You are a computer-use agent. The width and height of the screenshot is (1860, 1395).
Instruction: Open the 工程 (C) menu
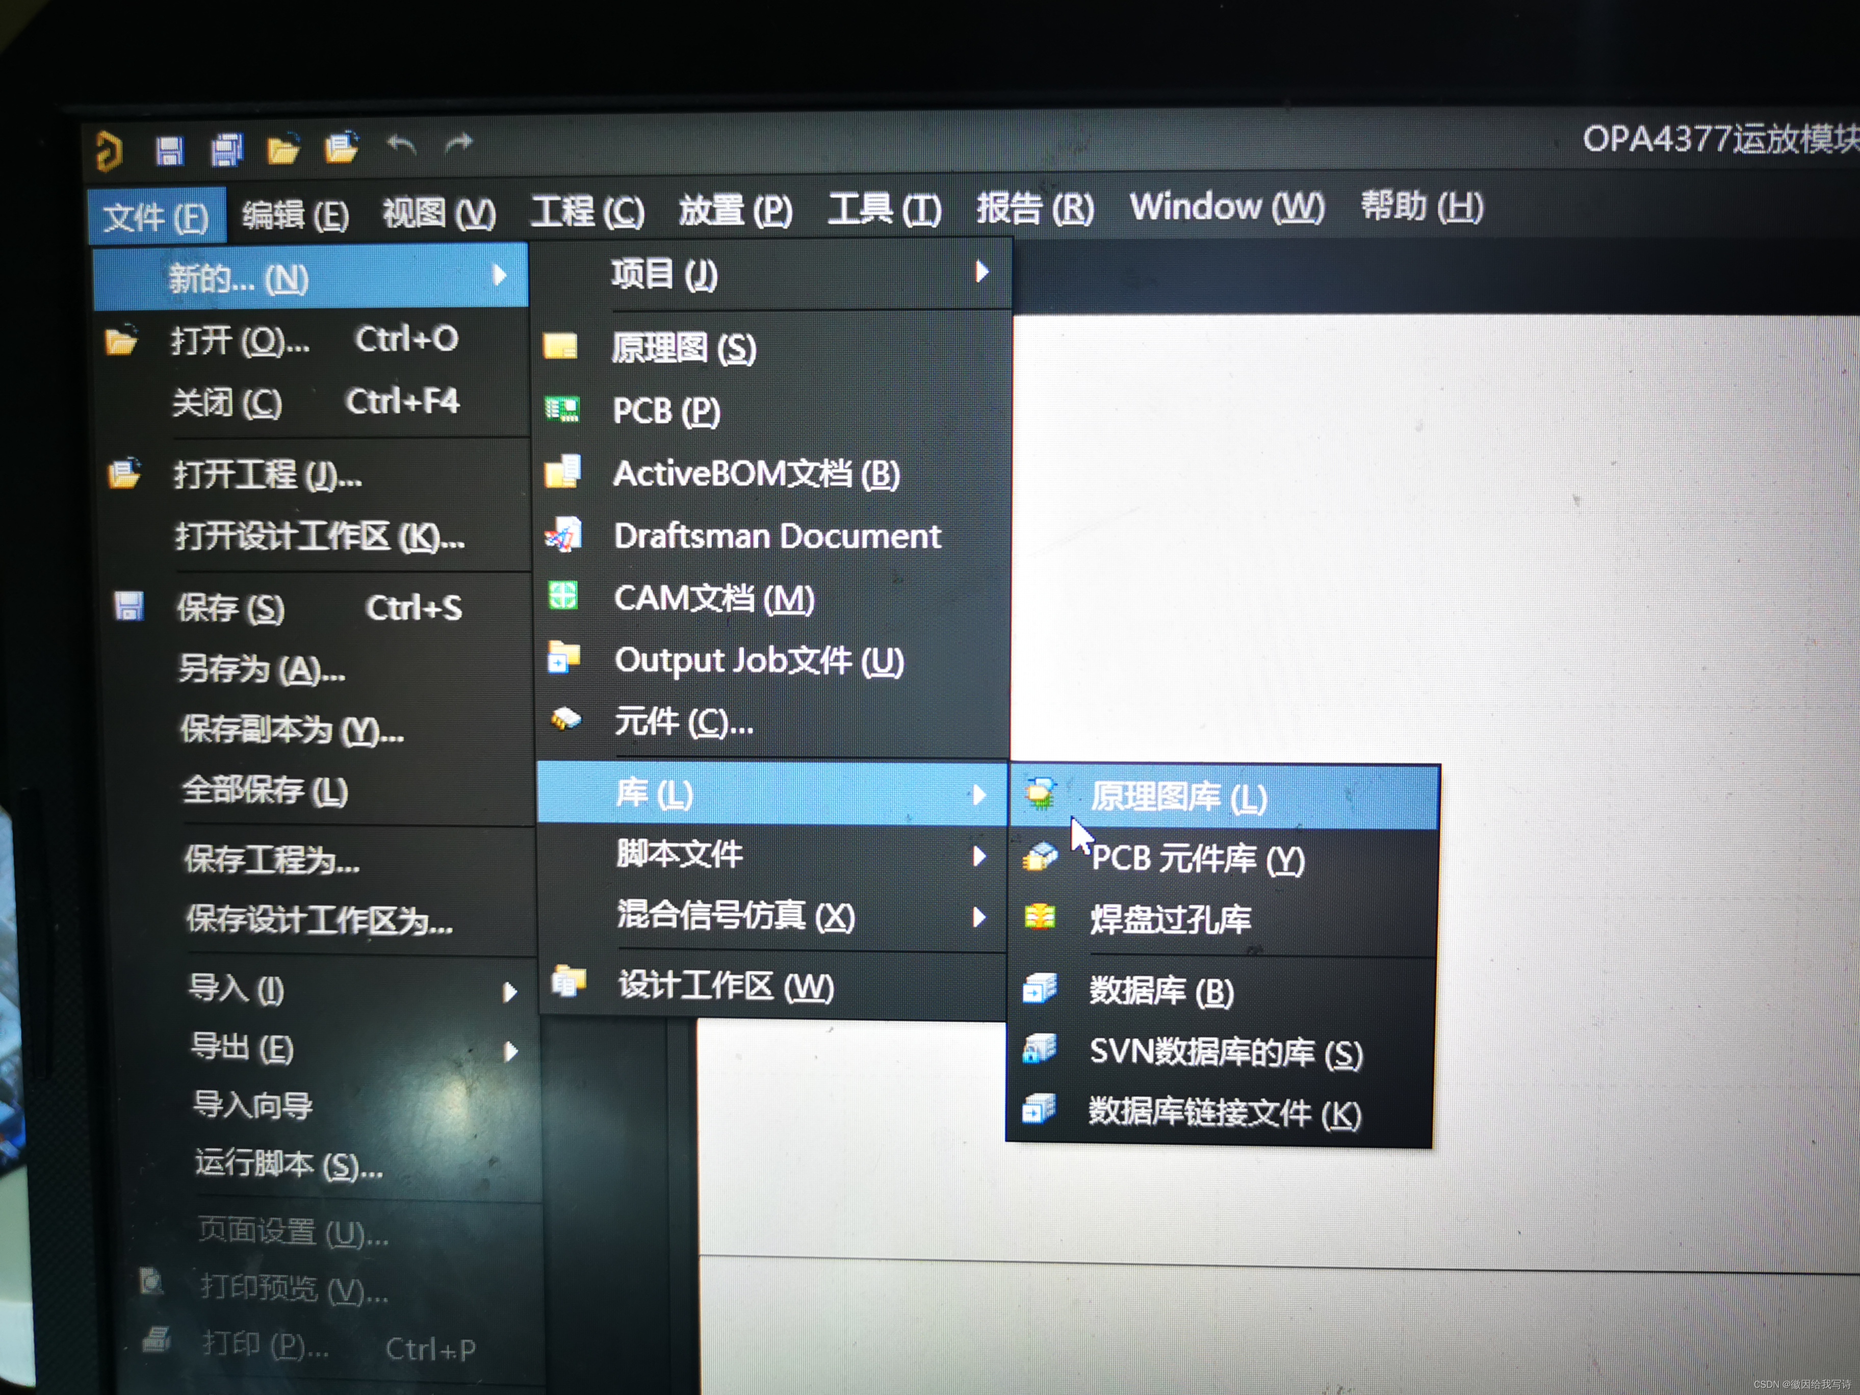(x=587, y=211)
